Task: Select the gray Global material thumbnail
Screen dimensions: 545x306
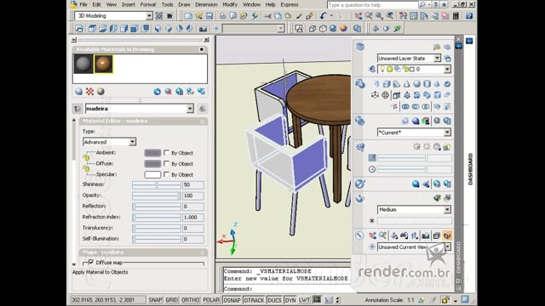Action: click(83, 64)
